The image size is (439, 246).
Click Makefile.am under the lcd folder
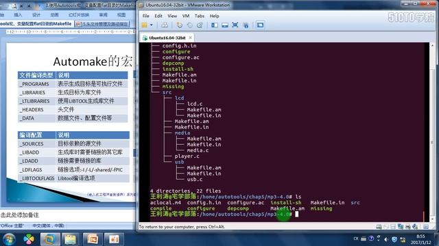coord(204,109)
